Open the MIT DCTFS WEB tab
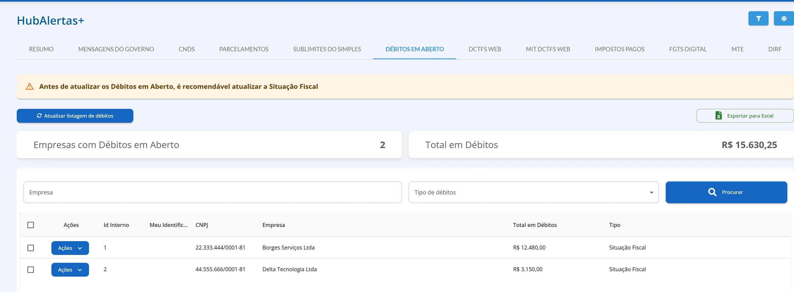Screen dimensions: 794x292 click(x=548, y=49)
